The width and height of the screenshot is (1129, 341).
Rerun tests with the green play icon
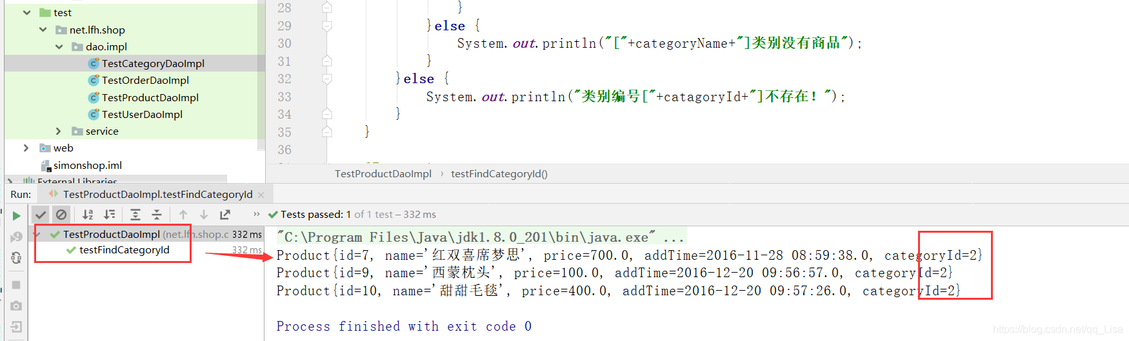(16, 215)
